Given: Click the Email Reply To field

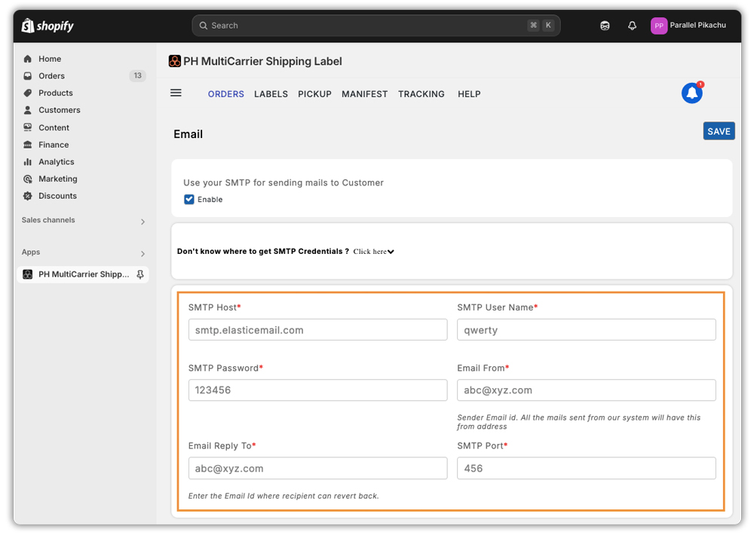Looking at the screenshot, I should pos(318,468).
